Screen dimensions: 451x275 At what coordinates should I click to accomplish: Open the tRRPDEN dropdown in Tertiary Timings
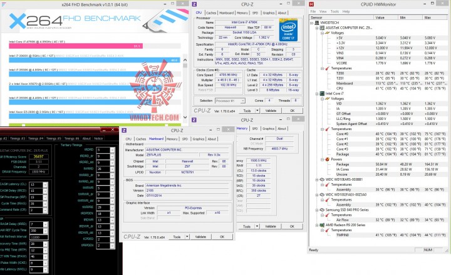coord(112,246)
